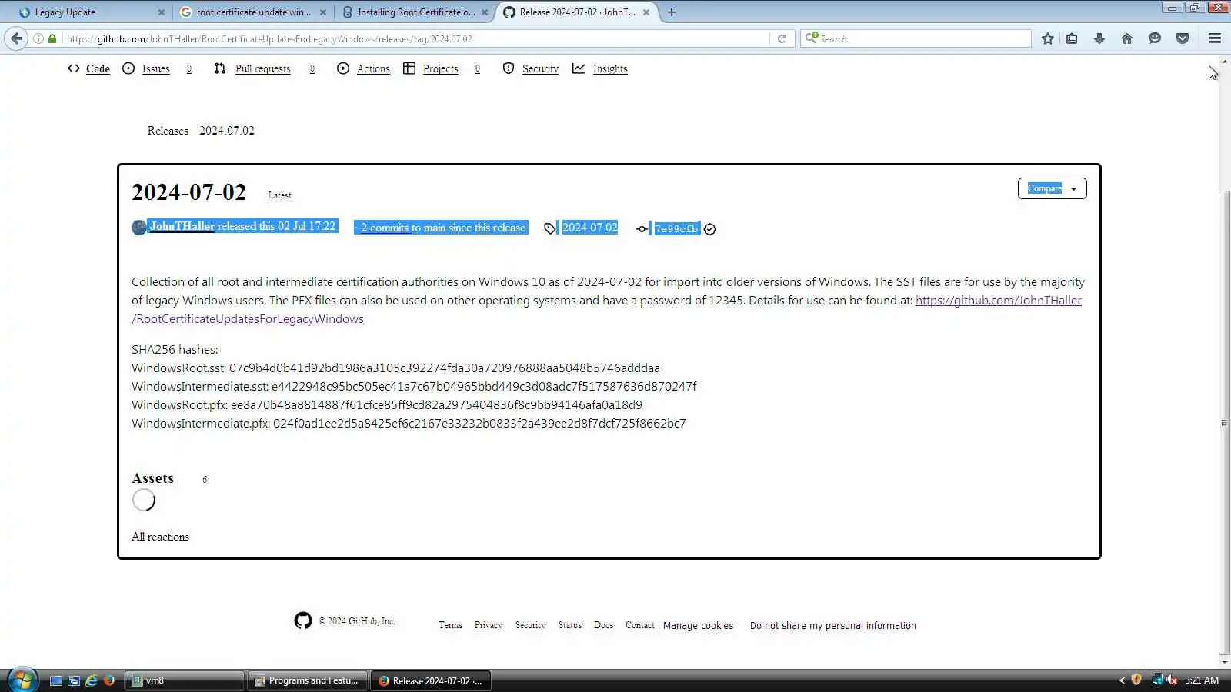Click the volume icon in the system tray
Screen dimensions: 1231x692
pos(1172,680)
